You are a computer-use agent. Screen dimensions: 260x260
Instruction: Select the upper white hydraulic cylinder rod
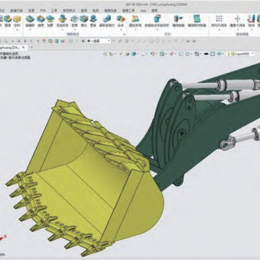click(199, 85)
